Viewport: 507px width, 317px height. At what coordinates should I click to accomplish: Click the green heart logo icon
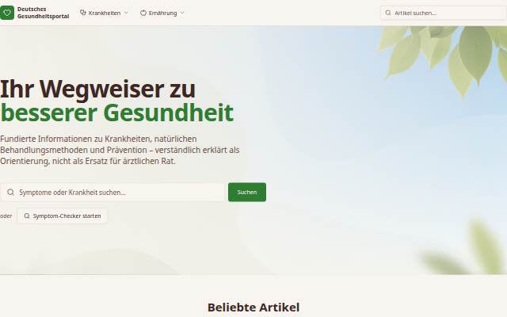pos(7,13)
